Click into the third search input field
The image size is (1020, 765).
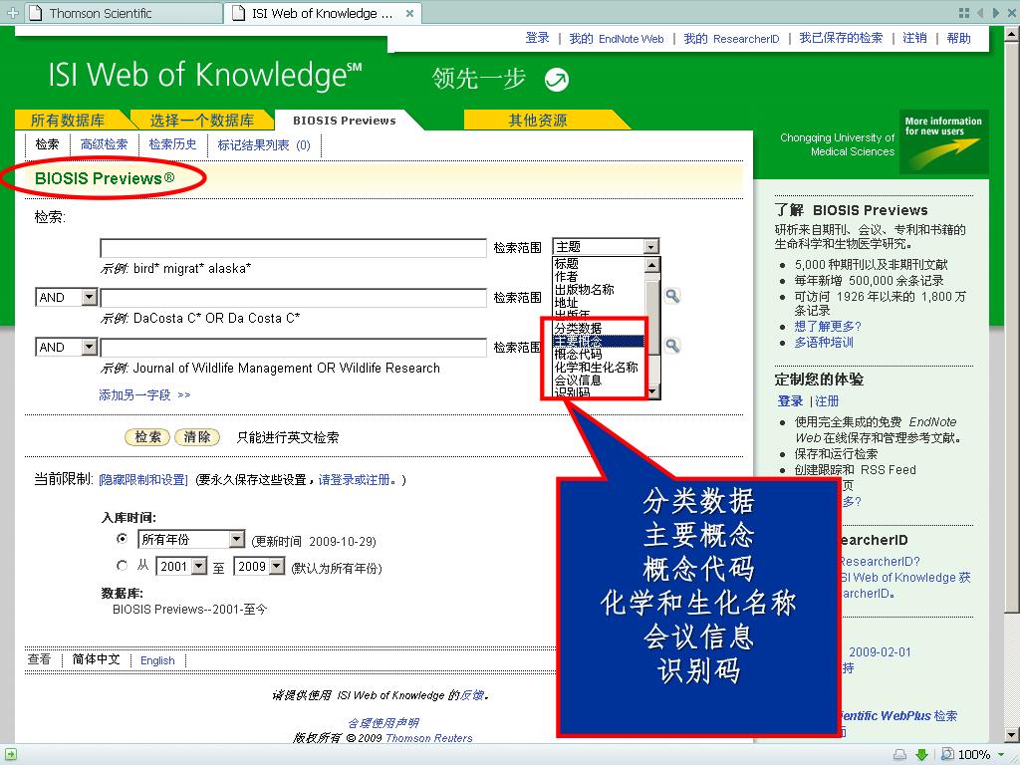(x=294, y=347)
